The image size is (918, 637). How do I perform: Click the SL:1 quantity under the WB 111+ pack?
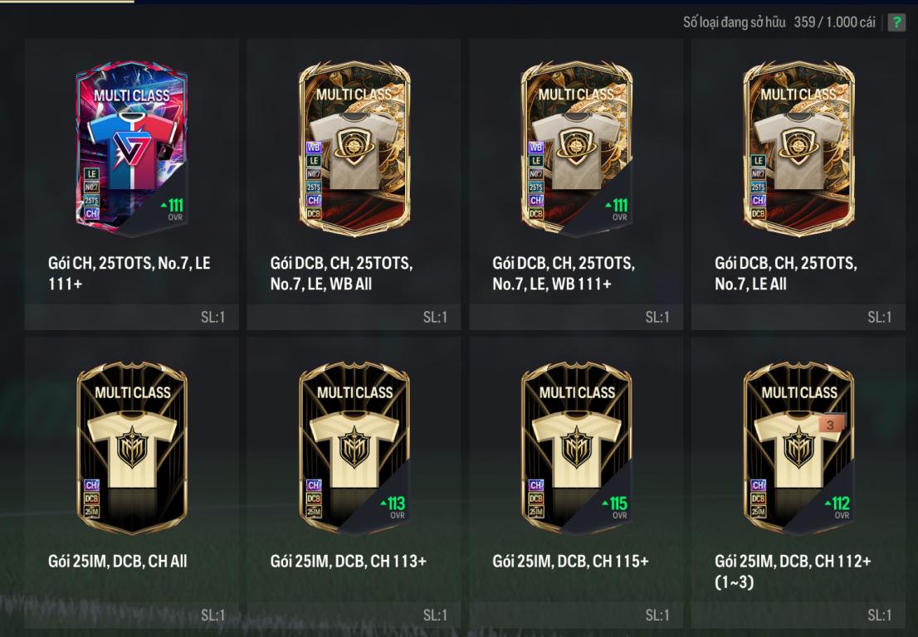[657, 317]
